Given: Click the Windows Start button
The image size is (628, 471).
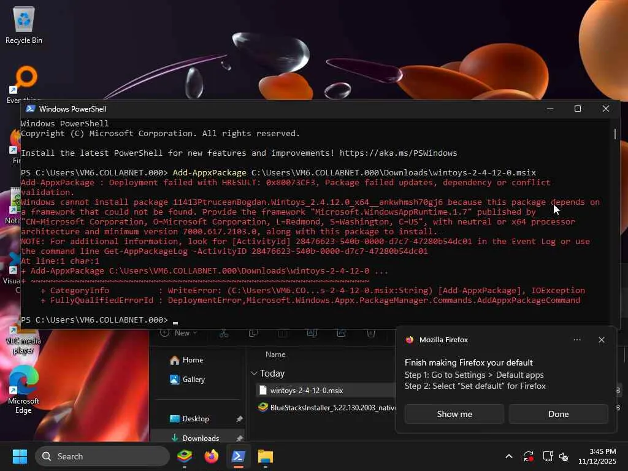Looking at the screenshot, I should coord(20,456).
